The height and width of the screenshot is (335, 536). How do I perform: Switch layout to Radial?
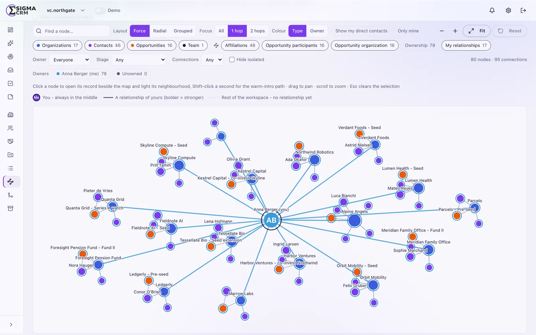point(160,31)
